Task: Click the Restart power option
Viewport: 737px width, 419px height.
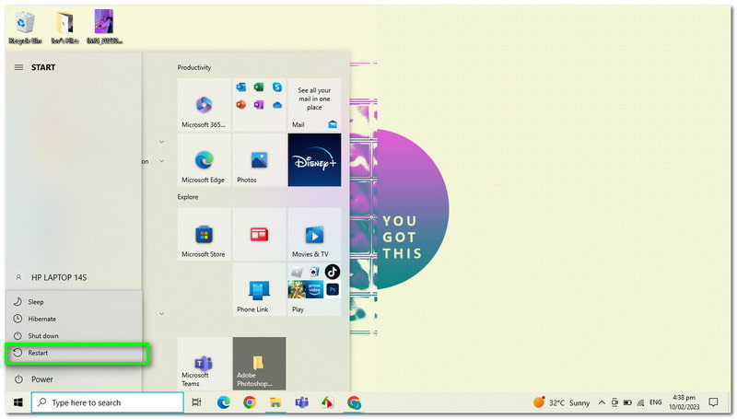Action: point(76,353)
